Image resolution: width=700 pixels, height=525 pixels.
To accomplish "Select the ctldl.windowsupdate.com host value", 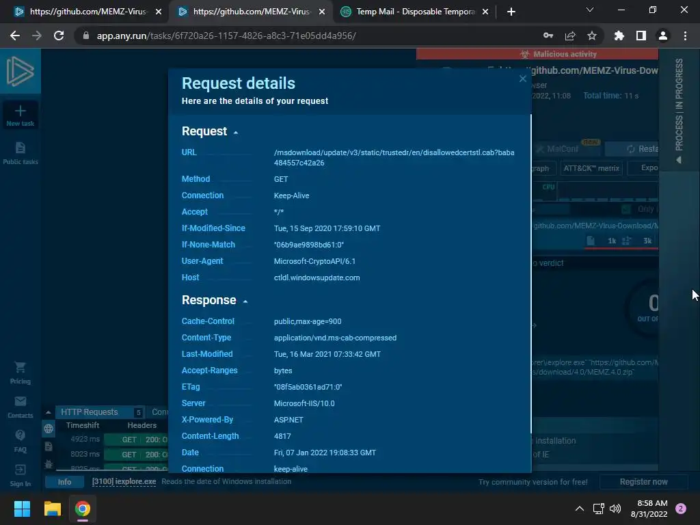I will pyautogui.click(x=317, y=278).
